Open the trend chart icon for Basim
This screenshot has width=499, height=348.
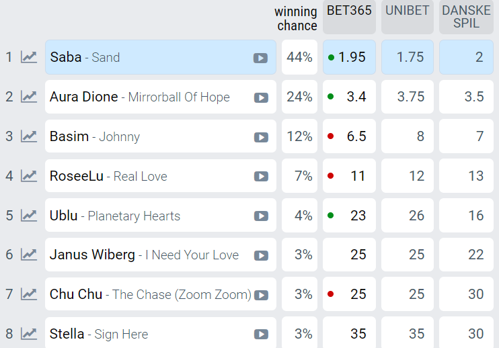click(29, 136)
